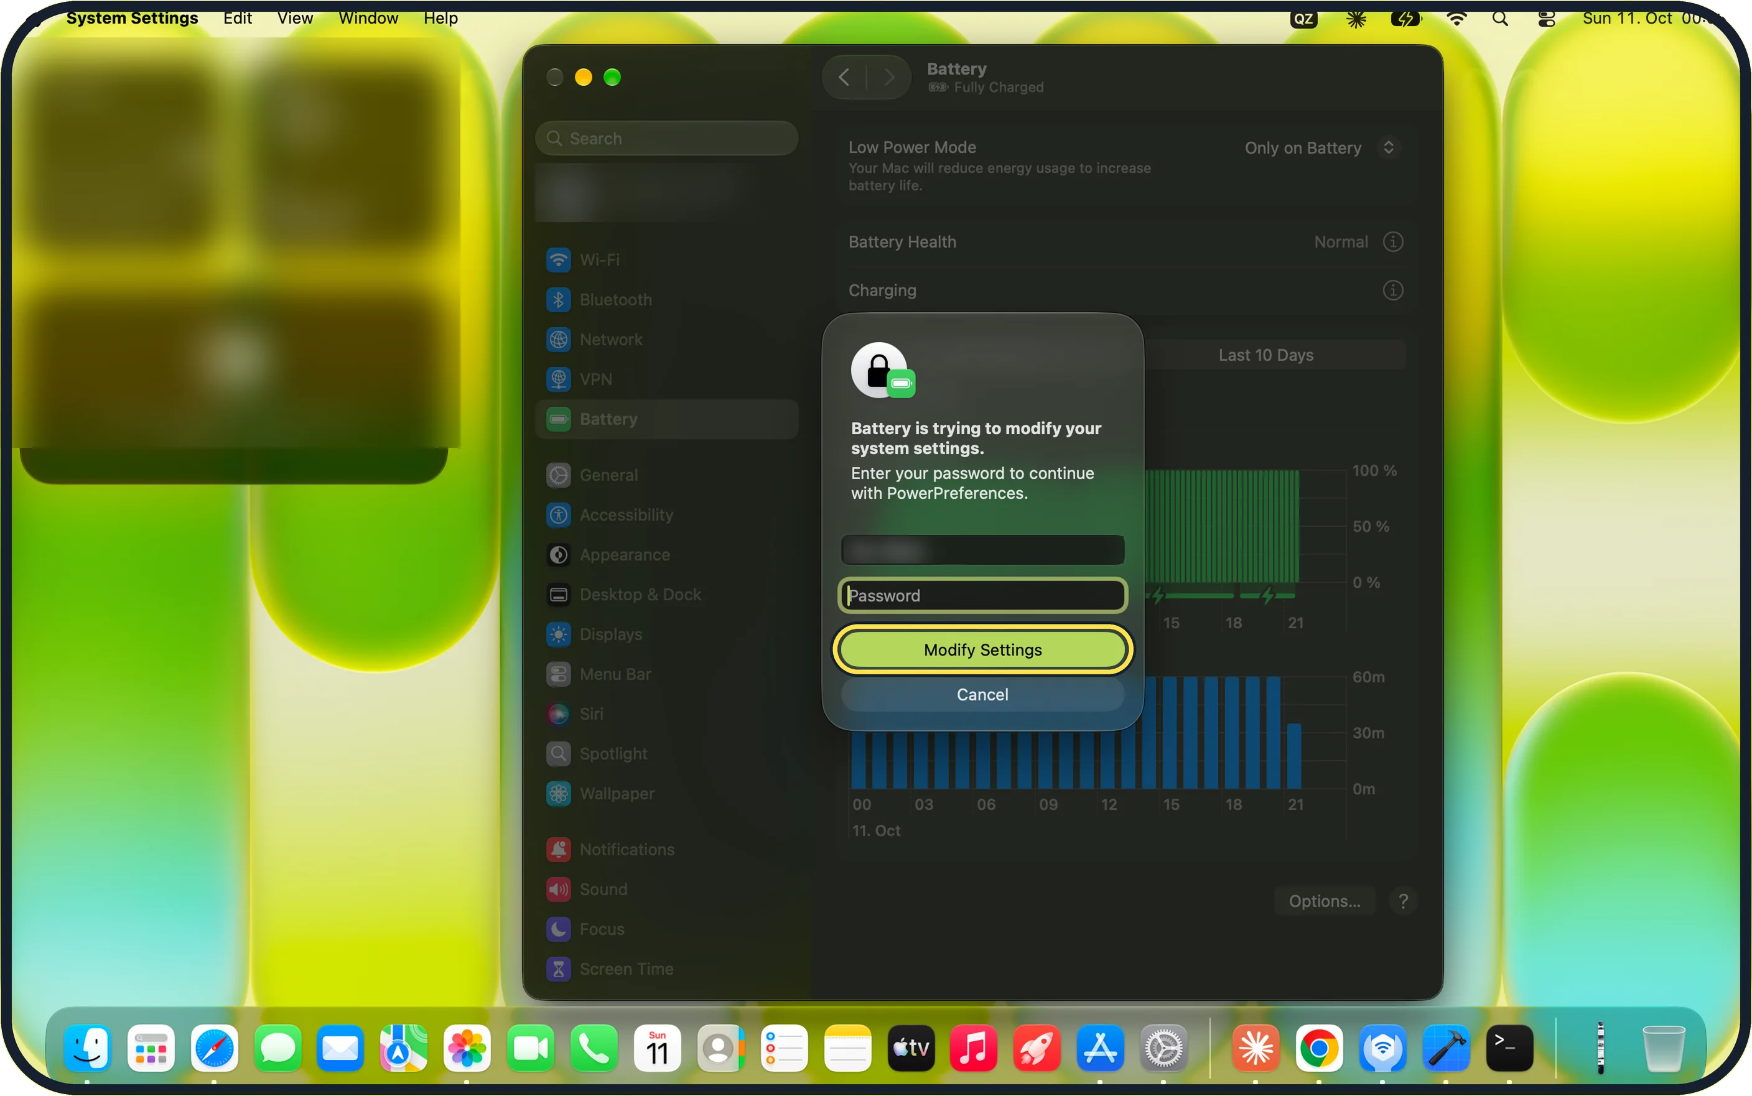Image resolution: width=1752 pixels, height=1096 pixels.
Task: Open Spotlight search in the menu bar
Action: [x=1500, y=19]
